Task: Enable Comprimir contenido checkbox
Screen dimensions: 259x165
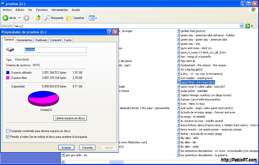Action: point(8,131)
